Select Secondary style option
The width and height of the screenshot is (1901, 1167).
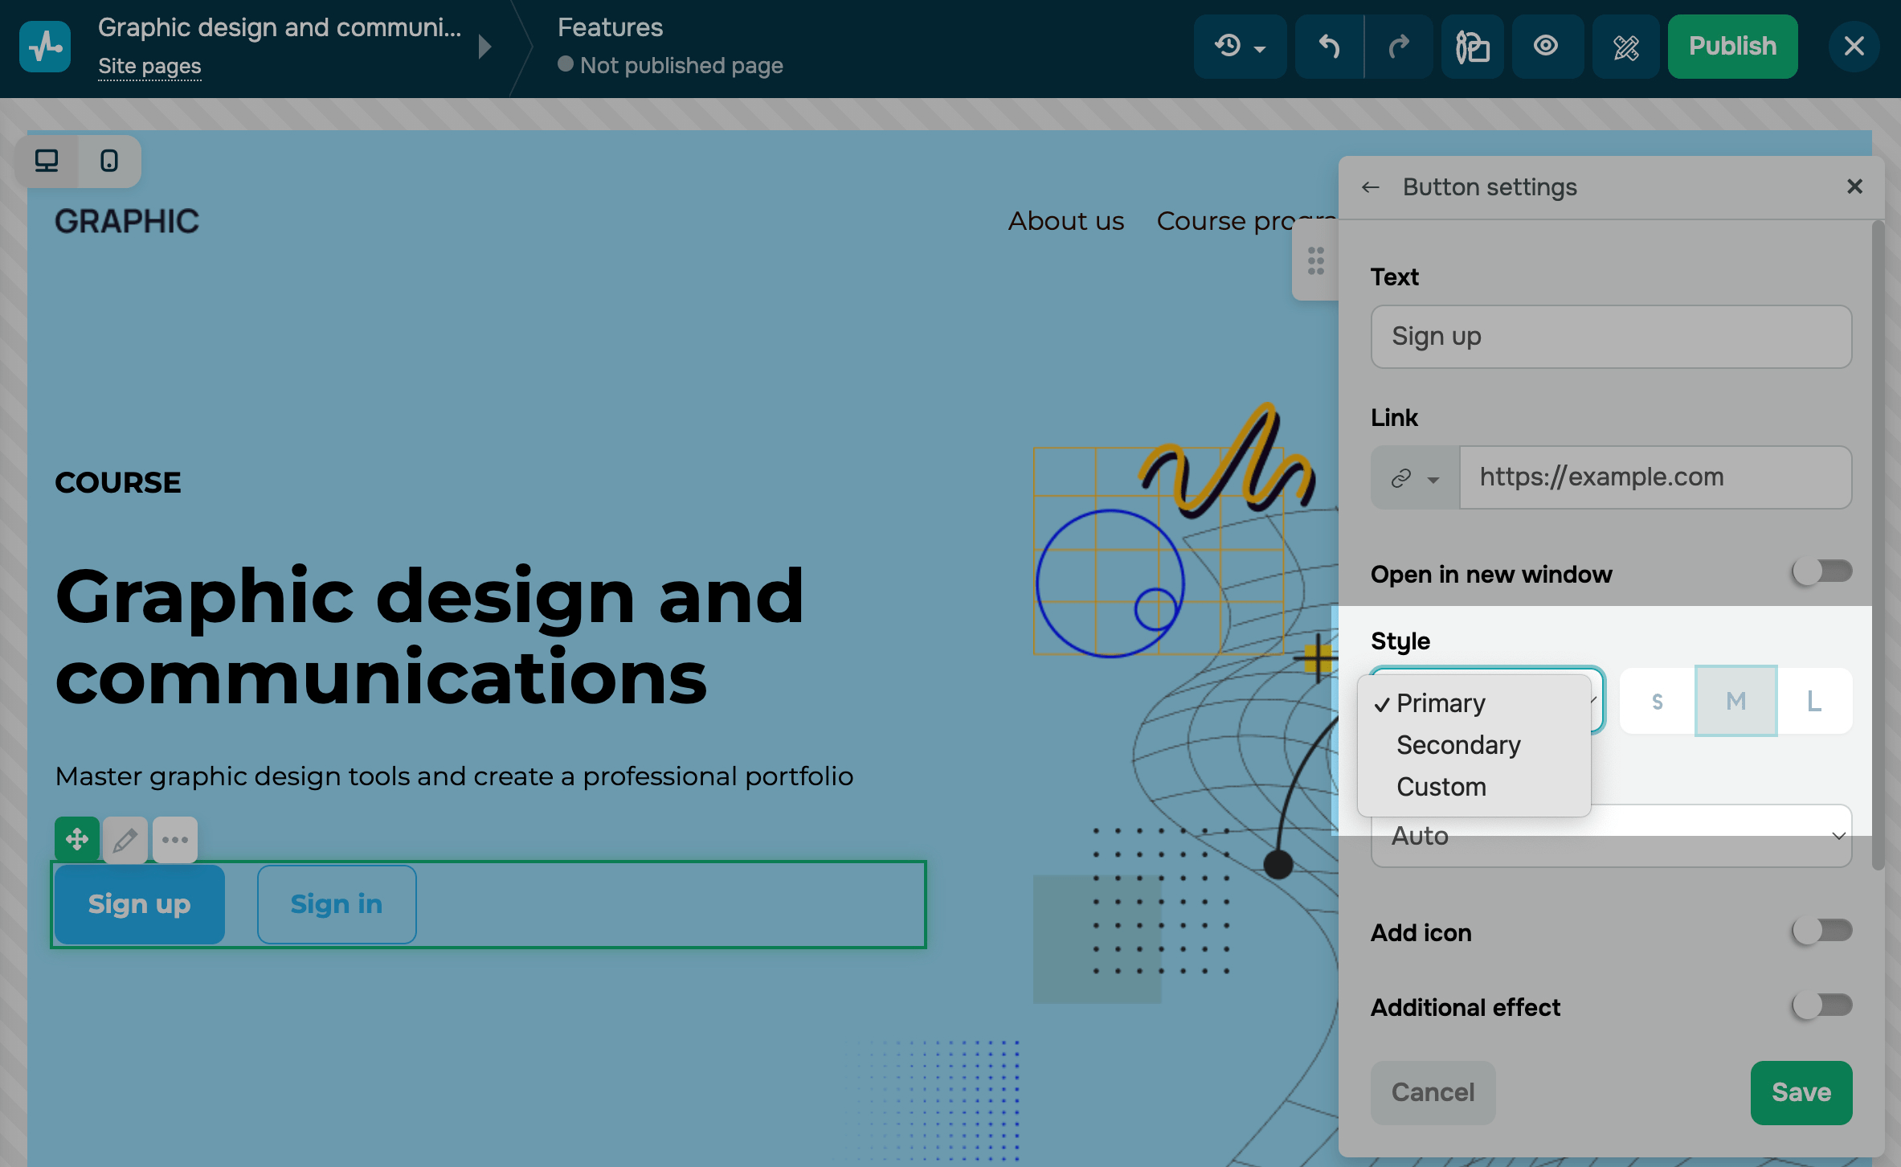[1458, 745]
